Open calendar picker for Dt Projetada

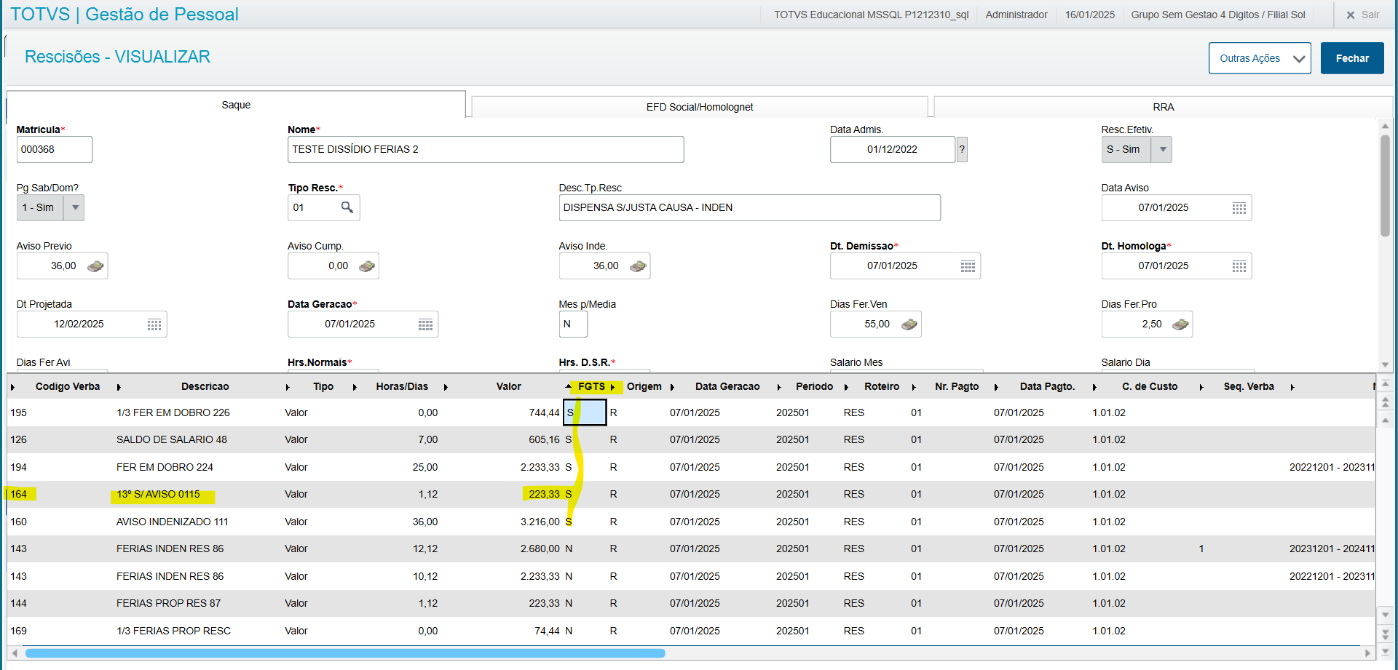(154, 324)
